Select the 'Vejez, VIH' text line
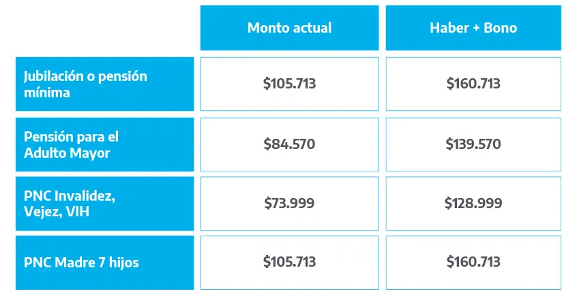This screenshot has width=579, height=300. (x=57, y=212)
